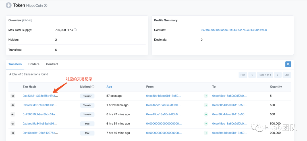Open transaction hash 0x4f5bcd1f106e542275c
307x141 pixels.
tap(40, 133)
